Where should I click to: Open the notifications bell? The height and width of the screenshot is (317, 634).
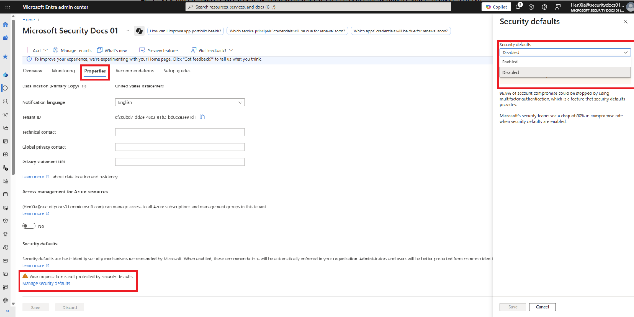point(518,7)
